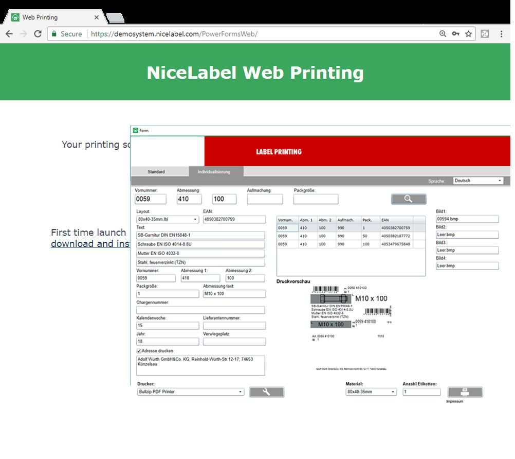
Task: Close the Web Printing tab
Action: click(x=96, y=17)
